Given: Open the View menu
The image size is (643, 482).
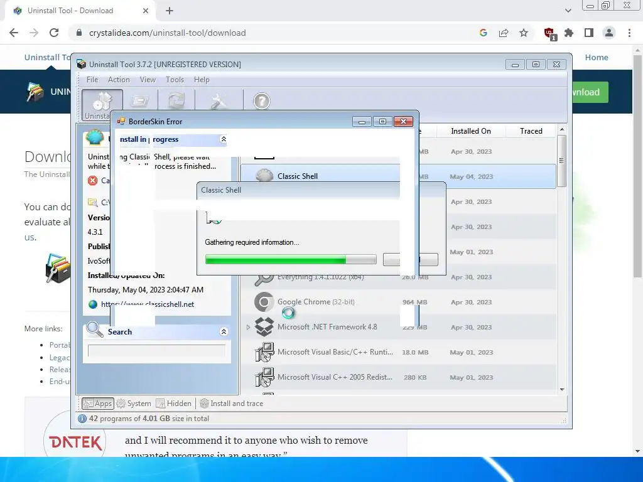Looking at the screenshot, I should [x=148, y=80].
